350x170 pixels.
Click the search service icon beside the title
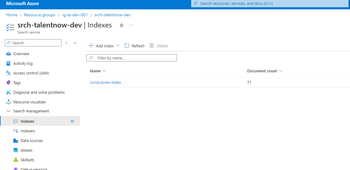coord(10,28)
